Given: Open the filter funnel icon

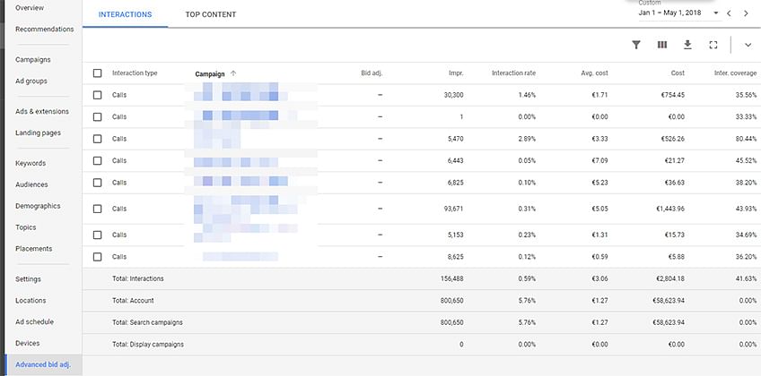Looking at the screenshot, I should (635, 45).
